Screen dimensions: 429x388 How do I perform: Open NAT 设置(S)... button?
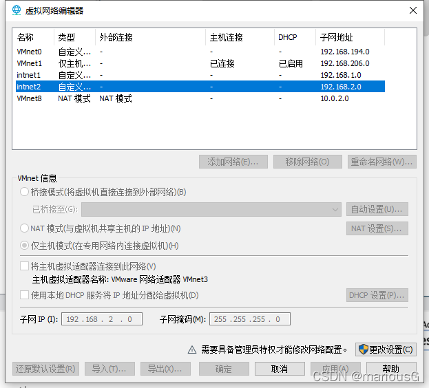point(377,228)
